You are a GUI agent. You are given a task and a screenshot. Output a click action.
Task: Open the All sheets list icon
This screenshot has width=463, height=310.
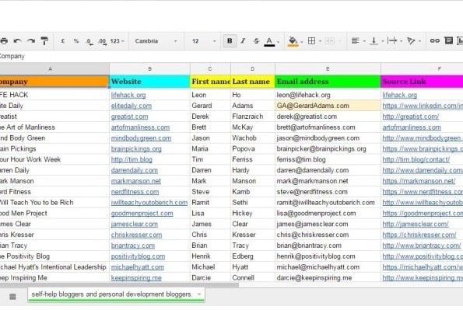[x=12, y=297]
